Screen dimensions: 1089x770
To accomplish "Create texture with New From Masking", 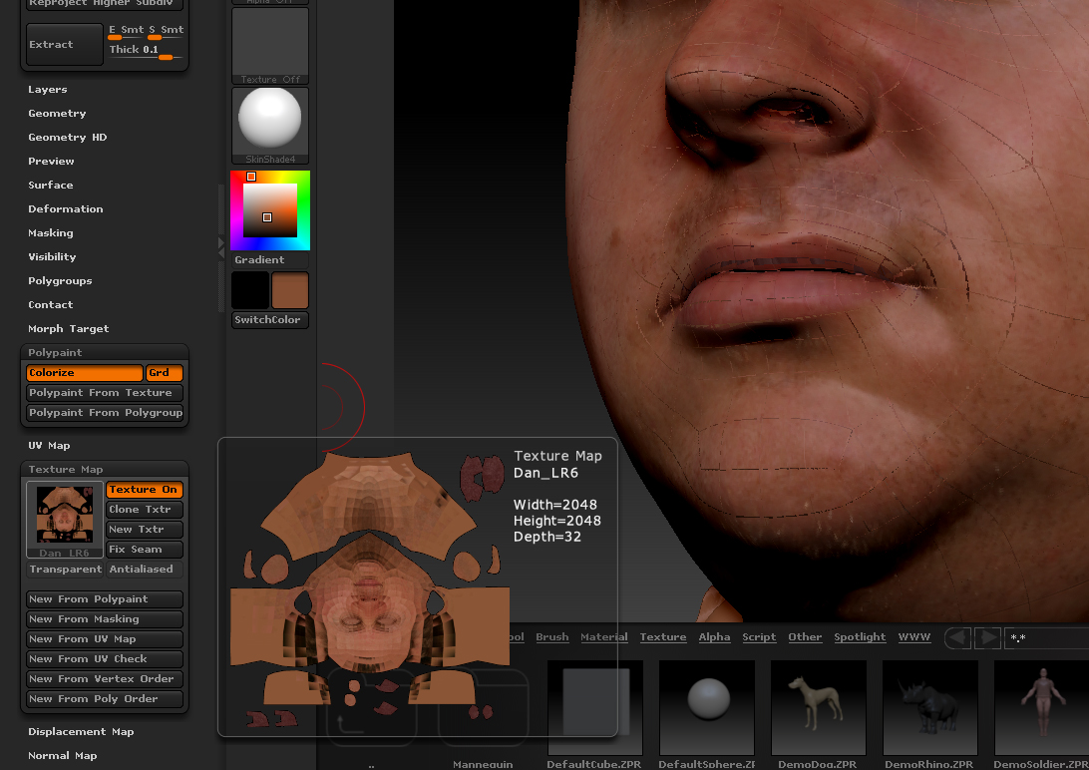I will pyautogui.click(x=105, y=619).
